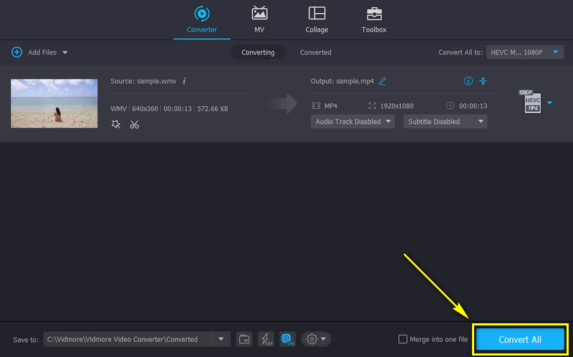Click the scissors cut icon
This screenshot has width=573, height=357.
tap(134, 124)
